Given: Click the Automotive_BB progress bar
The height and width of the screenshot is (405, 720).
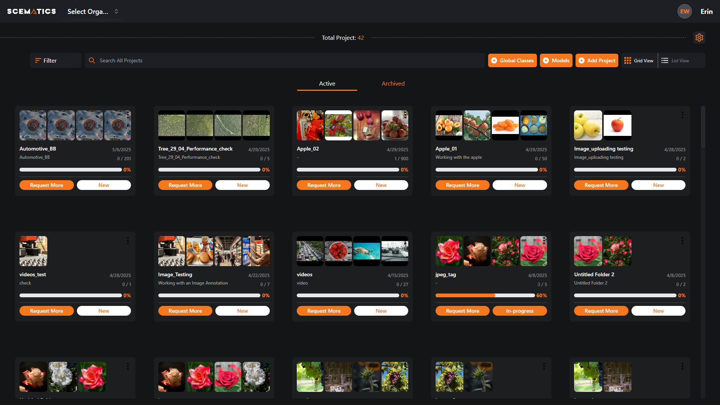Looking at the screenshot, I should (x=71, y=170).
